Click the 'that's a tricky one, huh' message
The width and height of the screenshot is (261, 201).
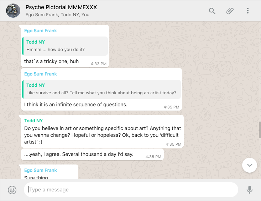[x=52, y=61]
